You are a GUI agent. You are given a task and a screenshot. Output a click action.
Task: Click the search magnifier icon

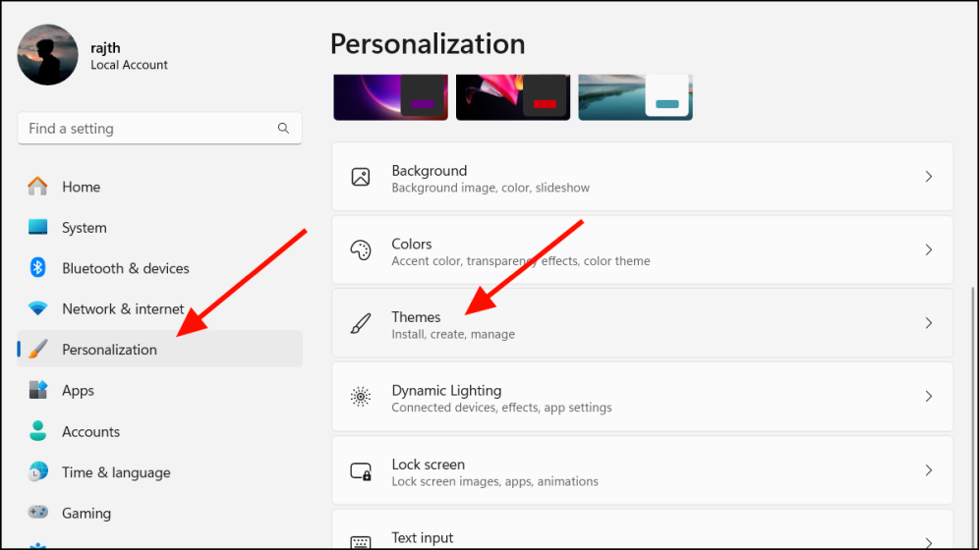[283, 129]
